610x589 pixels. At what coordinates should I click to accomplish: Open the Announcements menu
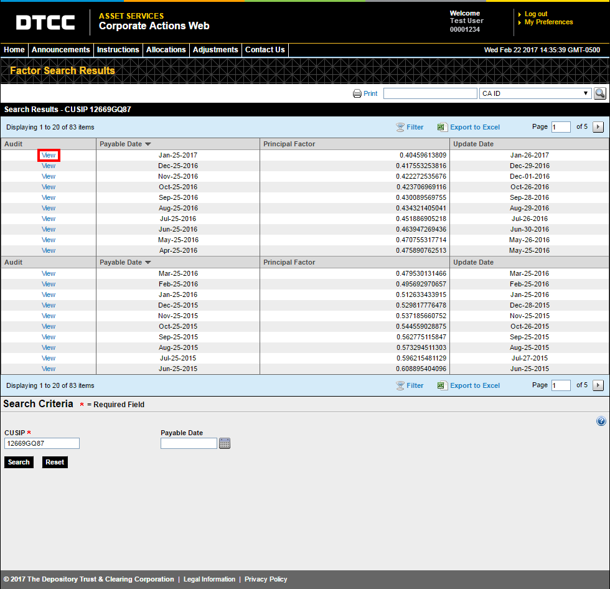pos(61,50)
